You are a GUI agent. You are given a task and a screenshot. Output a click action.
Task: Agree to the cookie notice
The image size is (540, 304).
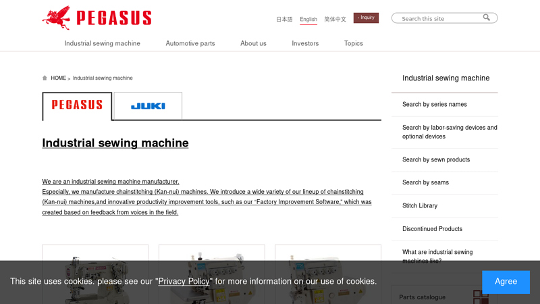[x=506, y=282]
